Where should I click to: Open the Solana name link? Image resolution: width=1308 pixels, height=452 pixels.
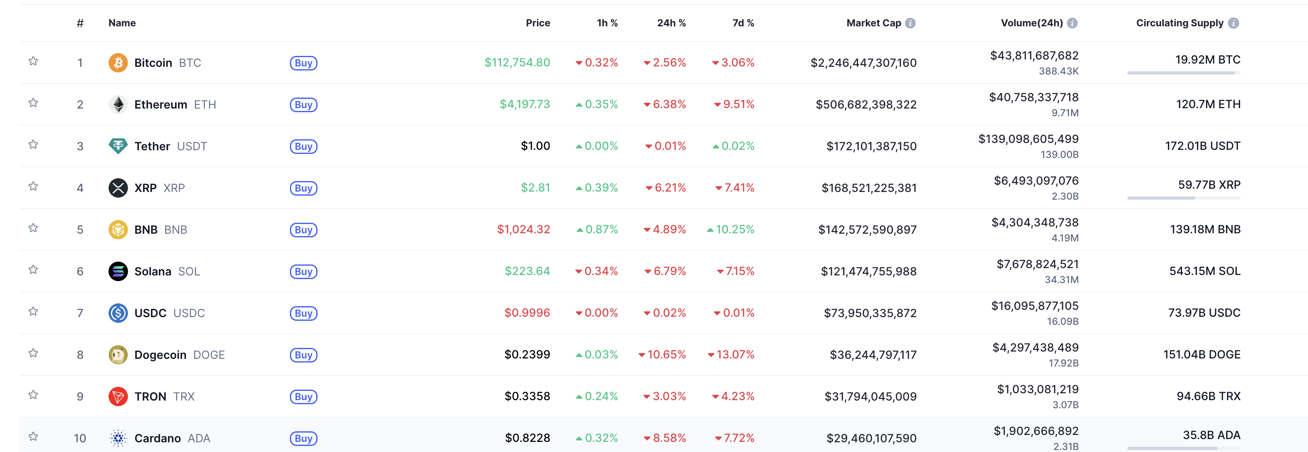tap(153, 271)
